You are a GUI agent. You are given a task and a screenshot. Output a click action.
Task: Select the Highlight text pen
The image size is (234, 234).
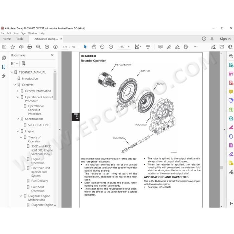pos(169,47)
